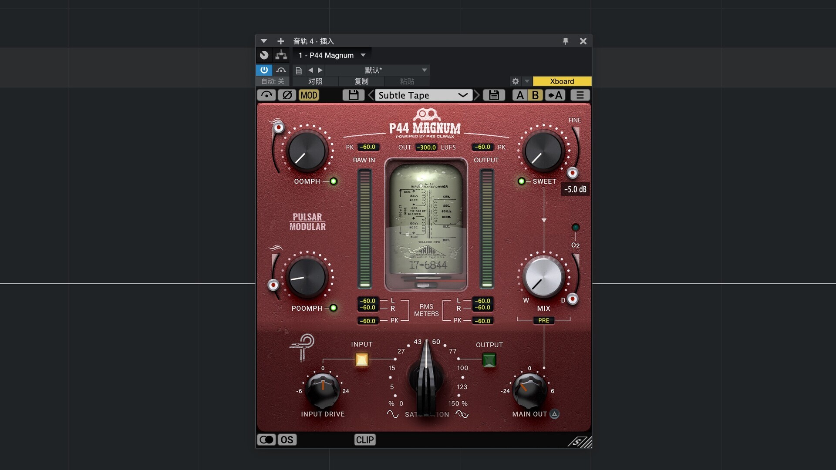Click the PRE mix label
The width and height of the screenshot is (836, 470).
pos(543,320)
